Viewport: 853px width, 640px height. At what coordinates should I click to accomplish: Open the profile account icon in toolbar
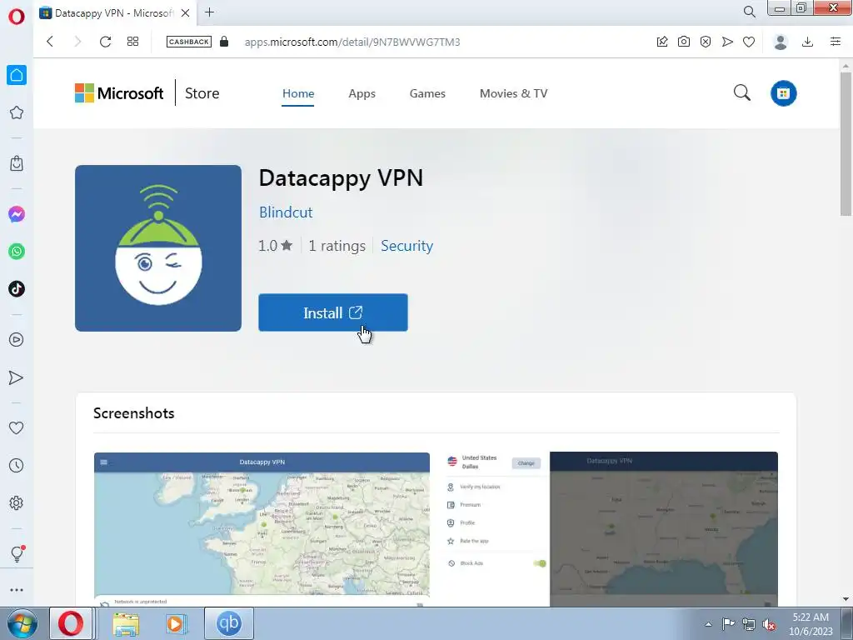[x=781, y=42]
